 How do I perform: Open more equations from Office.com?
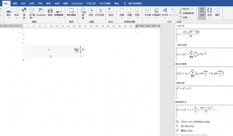[195, 122]
